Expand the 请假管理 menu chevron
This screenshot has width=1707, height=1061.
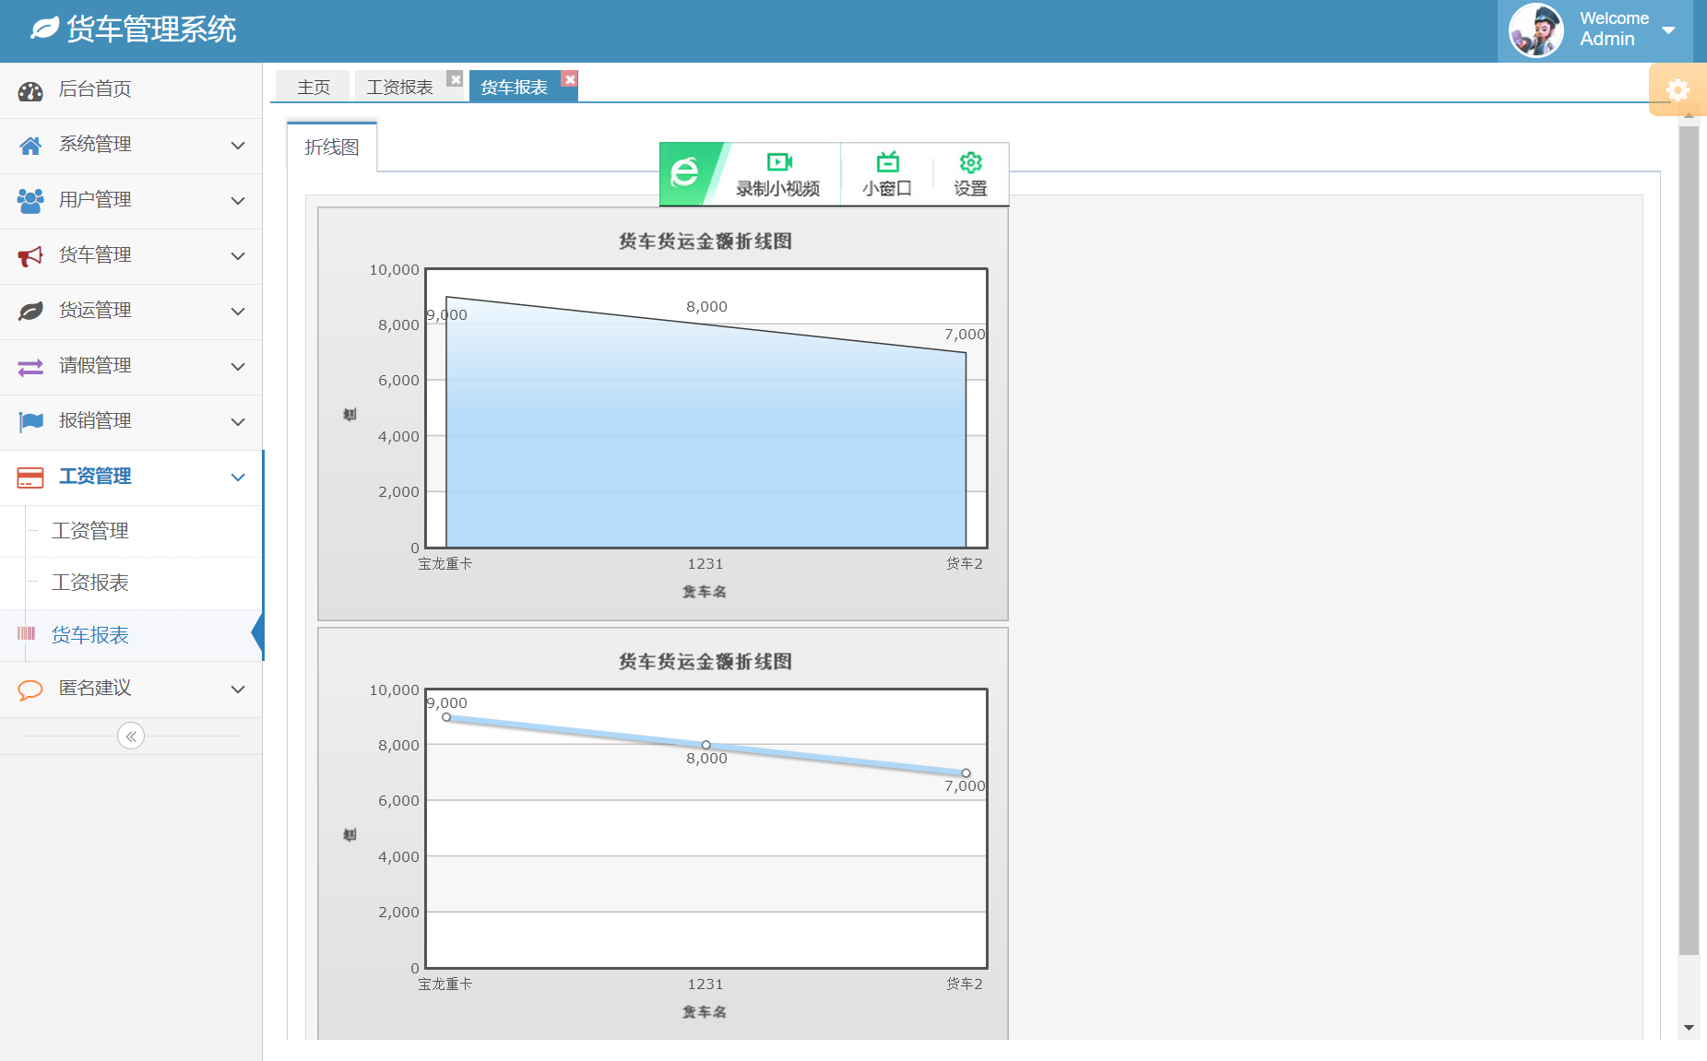(238, 367)
